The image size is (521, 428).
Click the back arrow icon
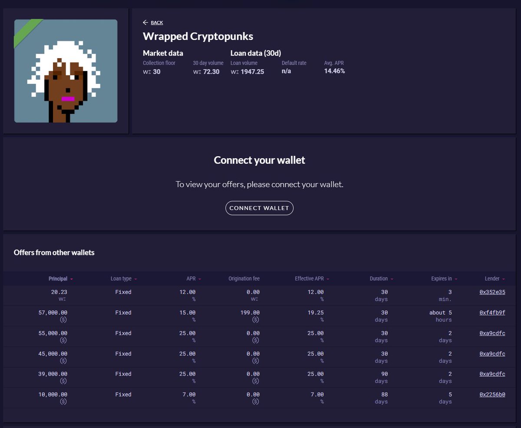(145, 23)
